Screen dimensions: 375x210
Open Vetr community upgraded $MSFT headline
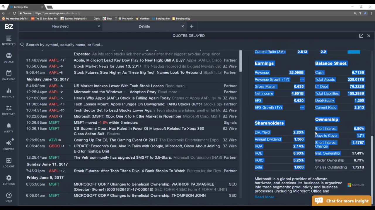click(122, 157)
